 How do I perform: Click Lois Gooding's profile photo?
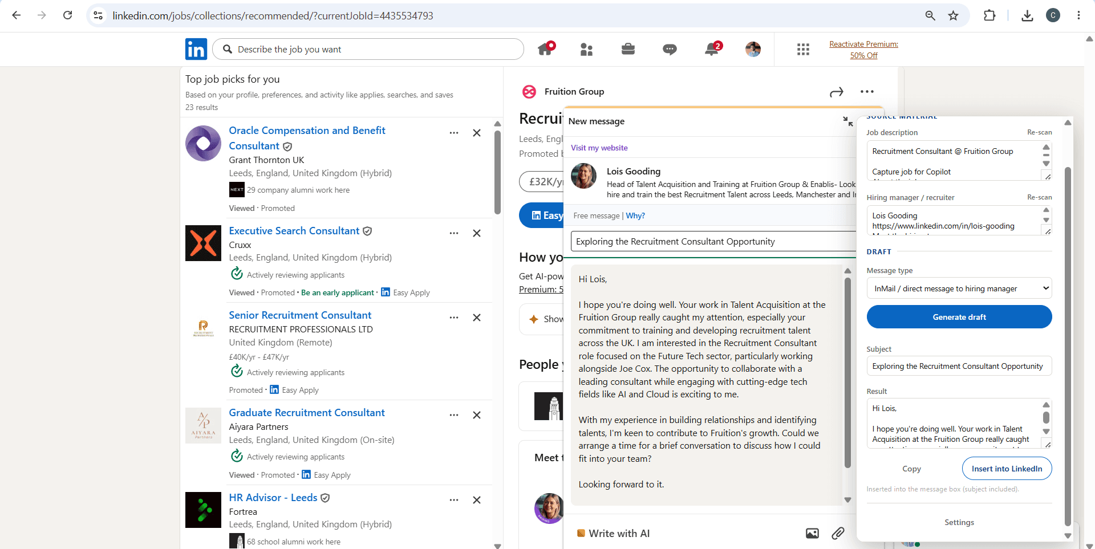click(x=584, y=176)
